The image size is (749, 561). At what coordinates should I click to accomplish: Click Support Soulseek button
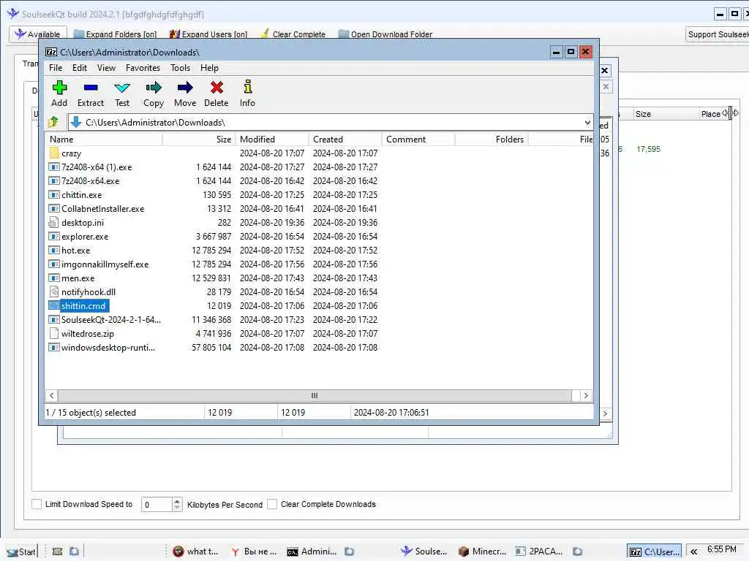coord(718,34)
